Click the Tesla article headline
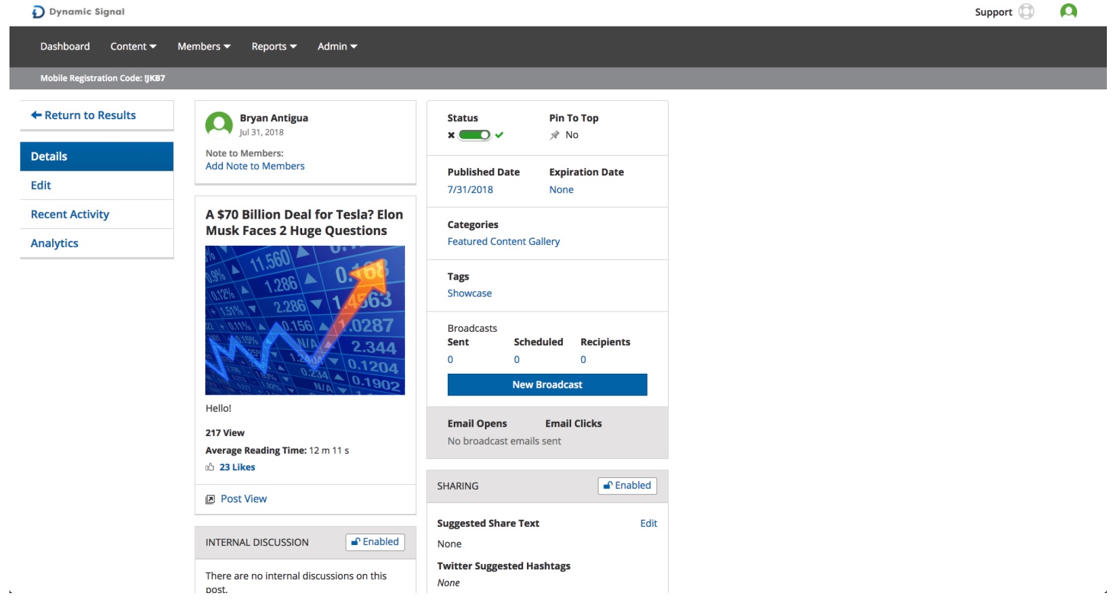The height and width of the screenshot is (610, 1115). click(304, 223)
